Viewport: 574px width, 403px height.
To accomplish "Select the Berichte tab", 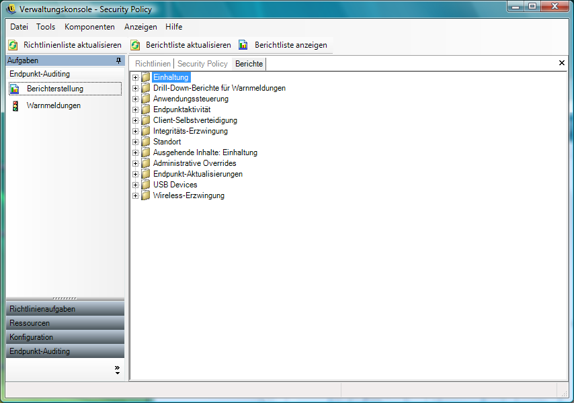I will pyautogui.click(x=249, y=64).
